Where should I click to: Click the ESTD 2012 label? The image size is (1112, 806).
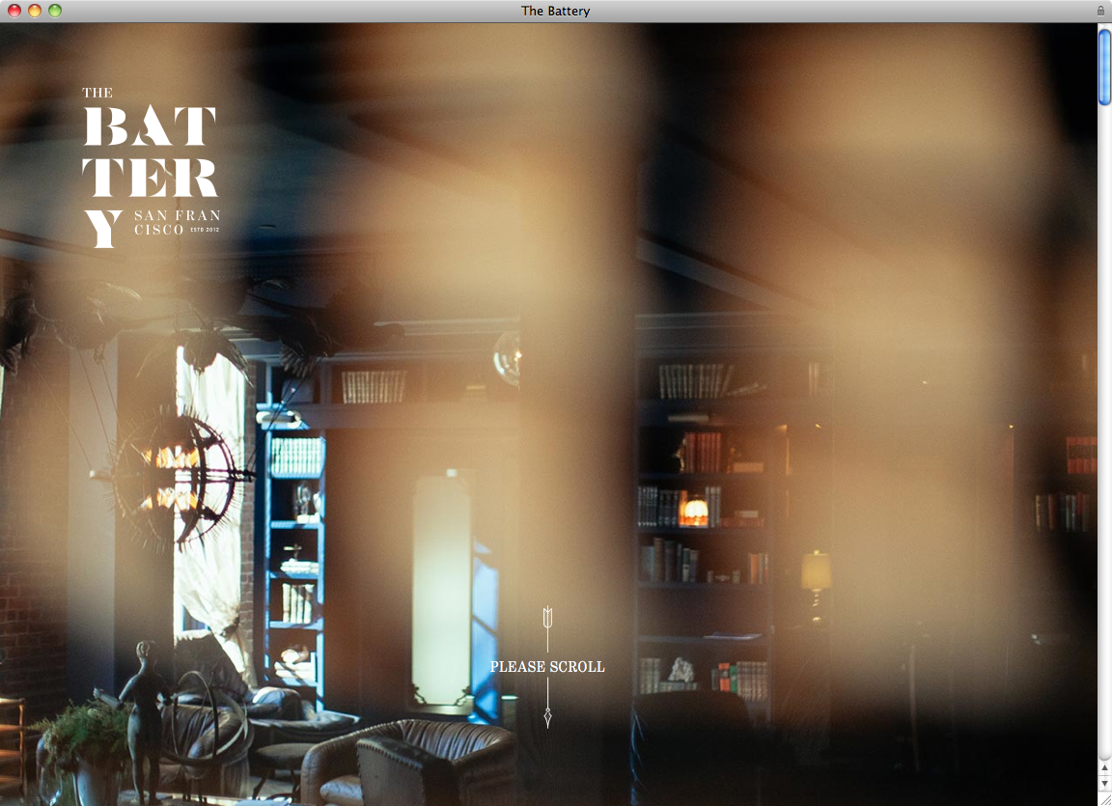[206, 230]
